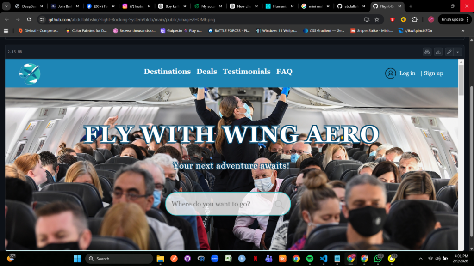Click the Copilot icon in the file toolbar

click(x=427, y=52)
